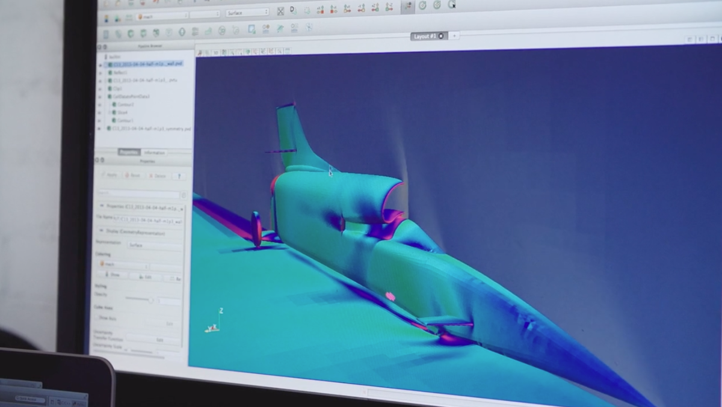Close the Layout #1 tab
This screenshot has height=407, width=722.
click(x=441, y=36)
